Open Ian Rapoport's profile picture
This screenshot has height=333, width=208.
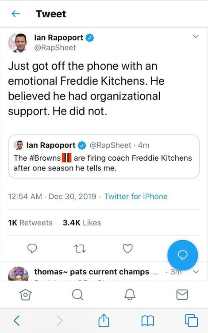tap(18, 43)
